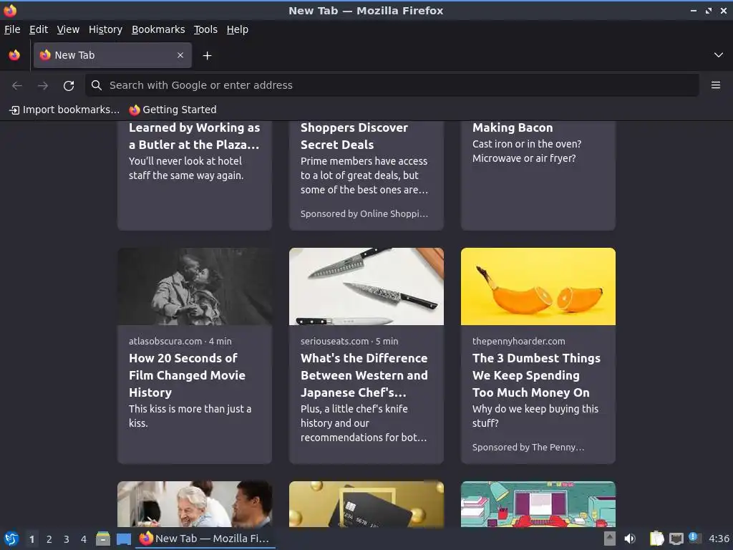This screenshot has height=550, width=733.
Task: Switch to workspace 3
Action: tap(67, 539)
